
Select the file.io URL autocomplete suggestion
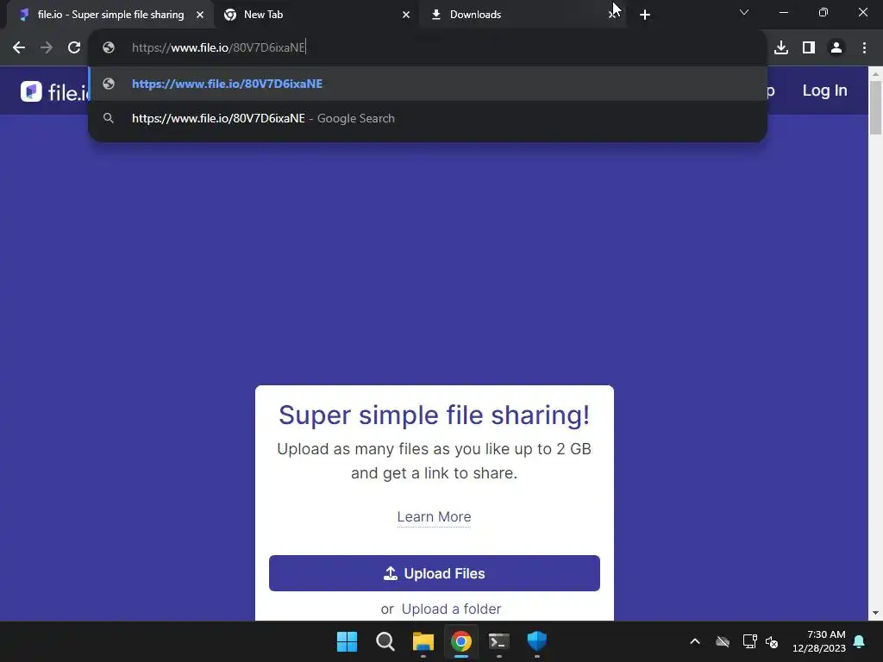coord(428,84)
